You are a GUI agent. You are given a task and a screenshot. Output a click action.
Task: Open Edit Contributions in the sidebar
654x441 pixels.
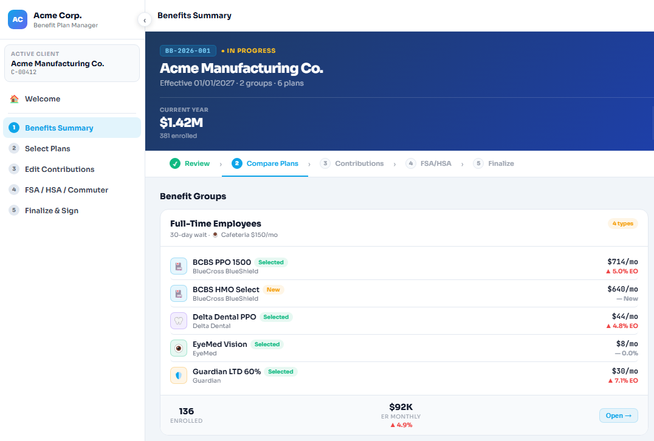click(x=72, y=169)
